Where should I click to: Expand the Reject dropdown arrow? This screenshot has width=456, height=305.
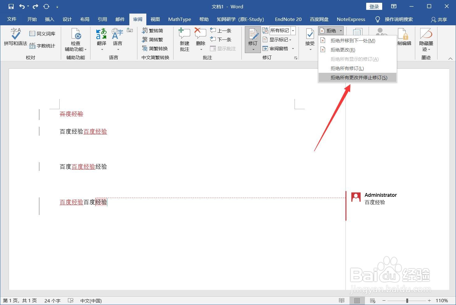pyautogui.click(x=341, y=31)
